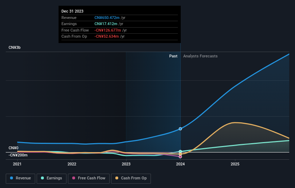Toggle the Cash From Op legend series
Viewport: 295px width, 188px height.
(131, 178)
